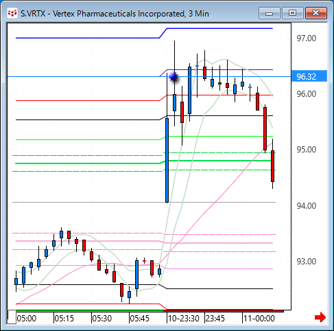
Task: Click the 05:00 time axis label
Action: [27, 319]
